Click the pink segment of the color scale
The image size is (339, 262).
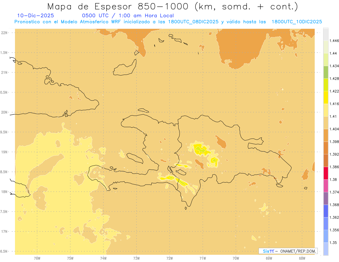(326, 186)
